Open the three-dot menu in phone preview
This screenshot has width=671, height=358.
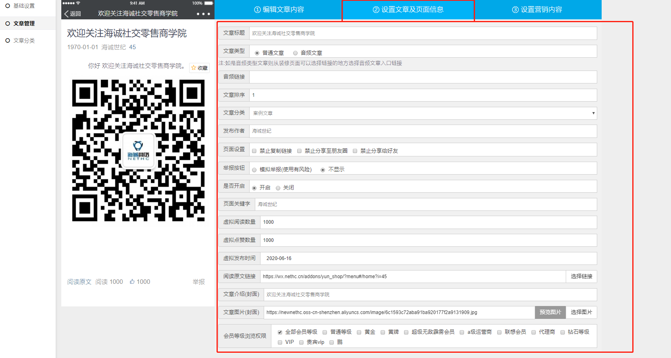(203, 14)
